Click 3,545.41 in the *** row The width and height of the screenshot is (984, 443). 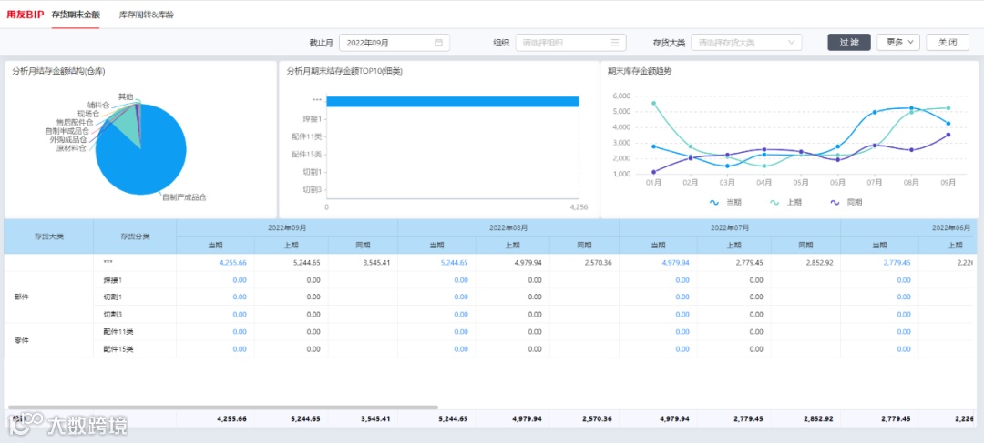click(376, 263)
